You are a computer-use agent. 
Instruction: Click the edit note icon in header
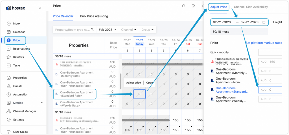click(193, 6)
